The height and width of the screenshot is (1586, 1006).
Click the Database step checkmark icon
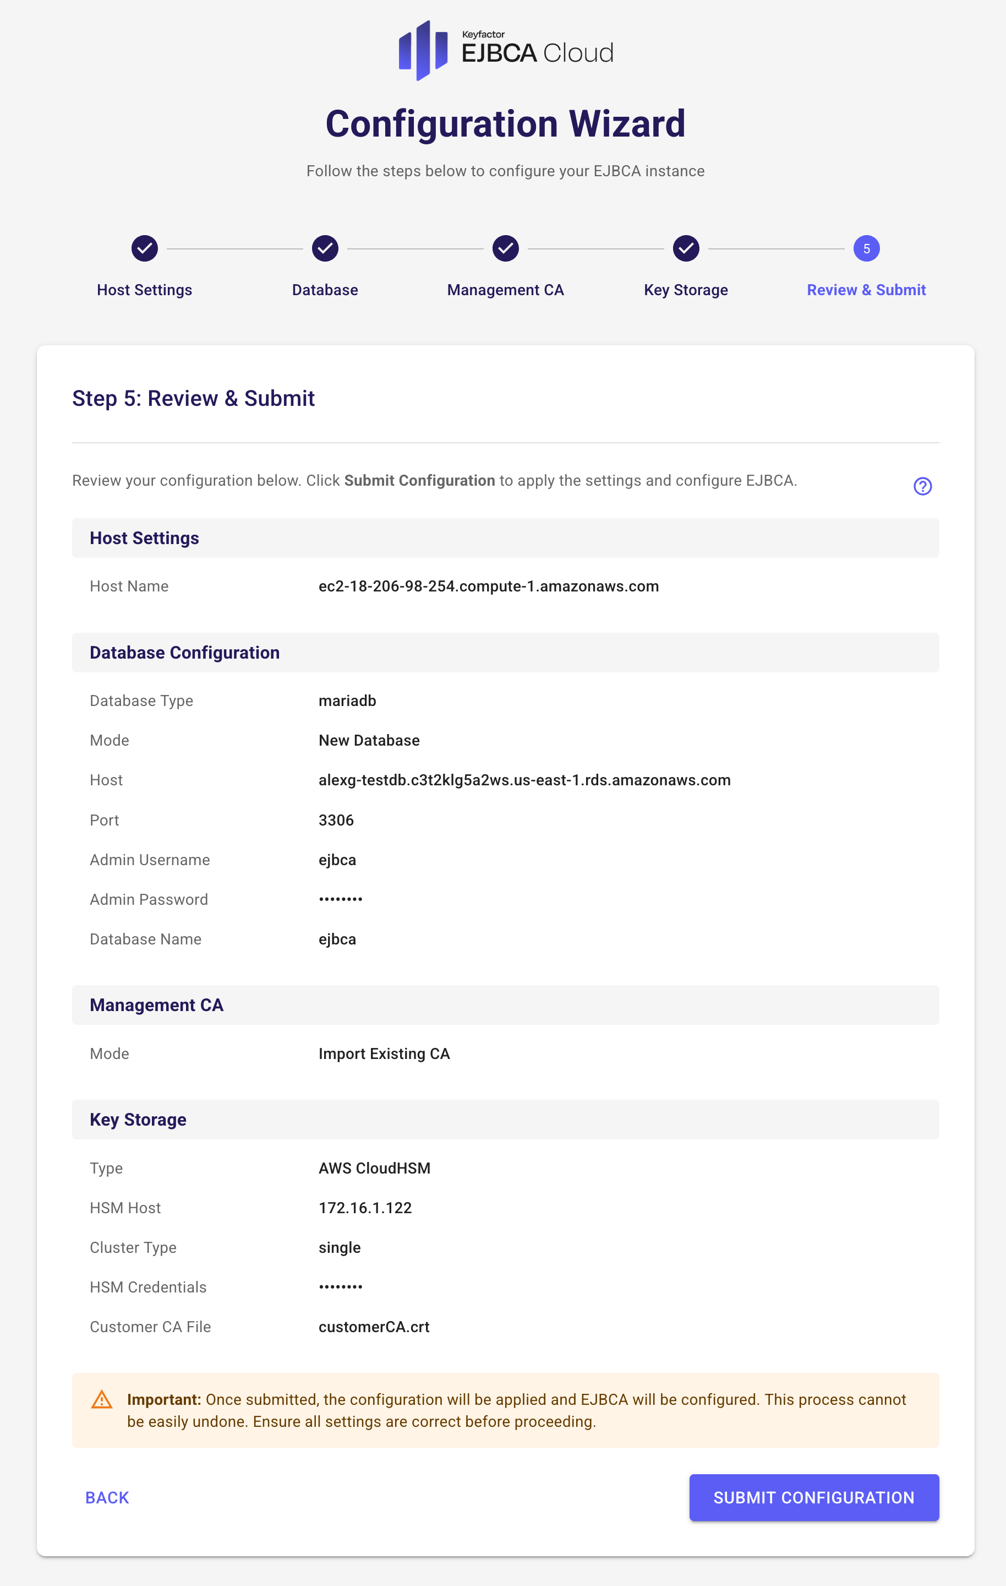click(x=325, y=248)
